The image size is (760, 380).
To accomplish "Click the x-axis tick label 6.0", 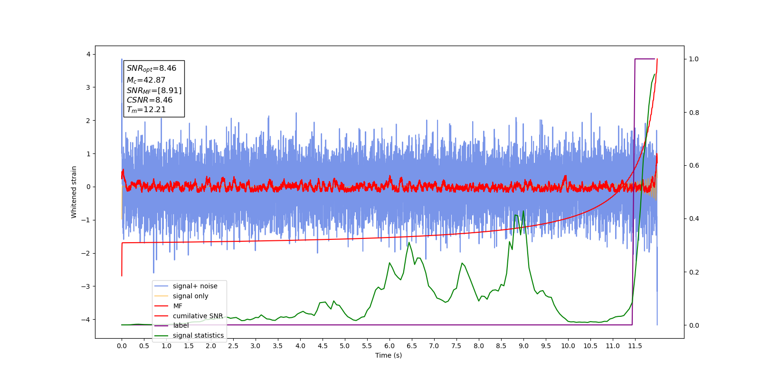I will 389,346.
